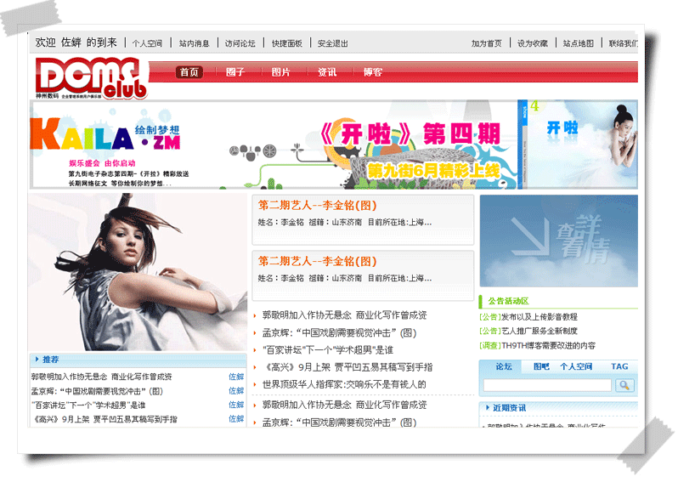678x482 pixels.
Task: Open 百家讲坛 article in 推荐 list
Action: click(88, 405)
